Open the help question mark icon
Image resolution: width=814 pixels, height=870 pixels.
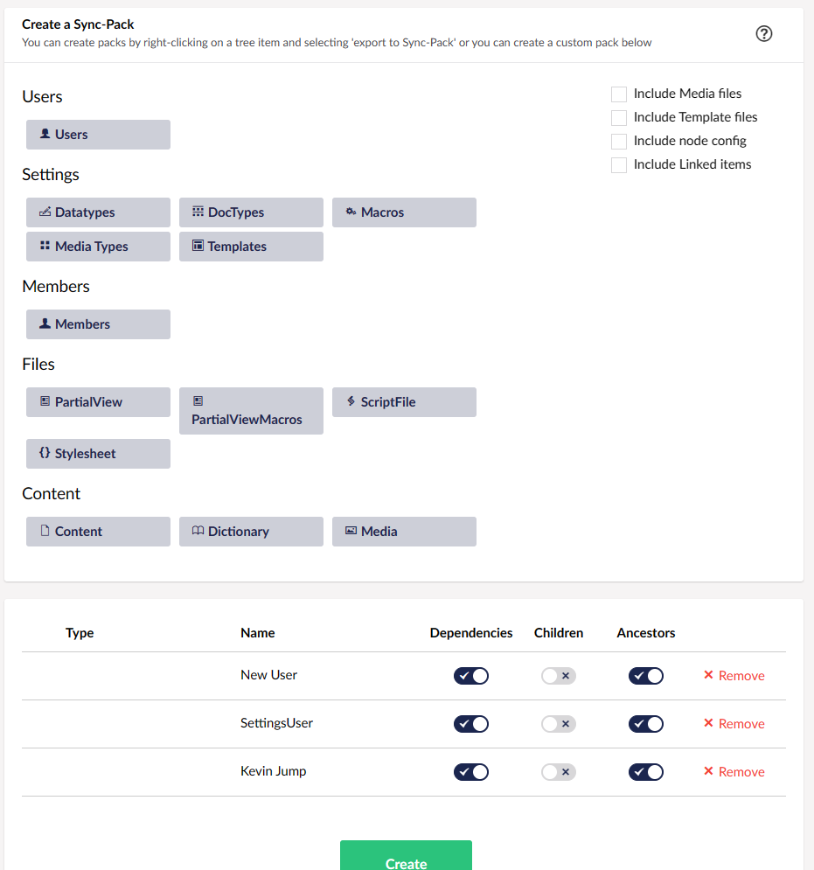point(763,34)
